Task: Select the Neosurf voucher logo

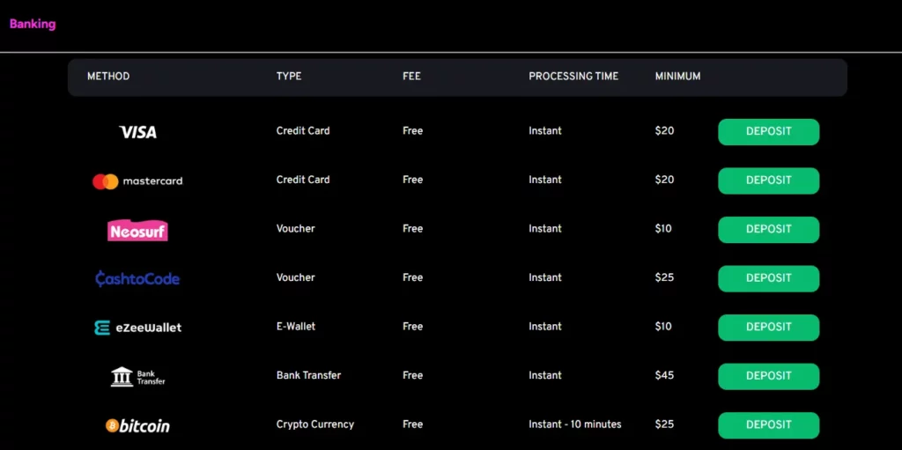Action: [x=137, y=231]
